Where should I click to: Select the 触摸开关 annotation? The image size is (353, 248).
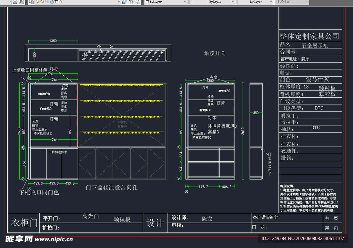(215, 53)
